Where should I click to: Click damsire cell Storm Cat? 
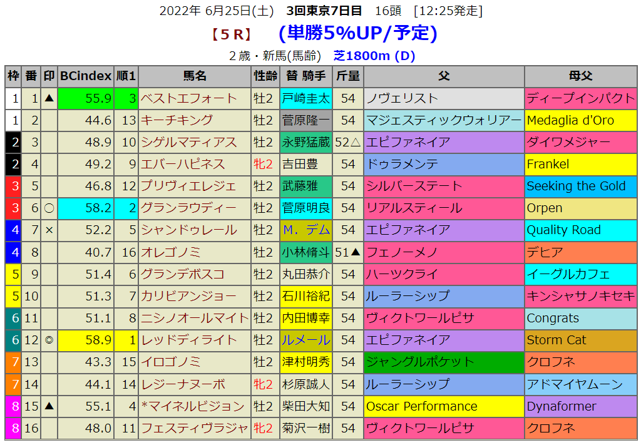(x=556, y=340)
